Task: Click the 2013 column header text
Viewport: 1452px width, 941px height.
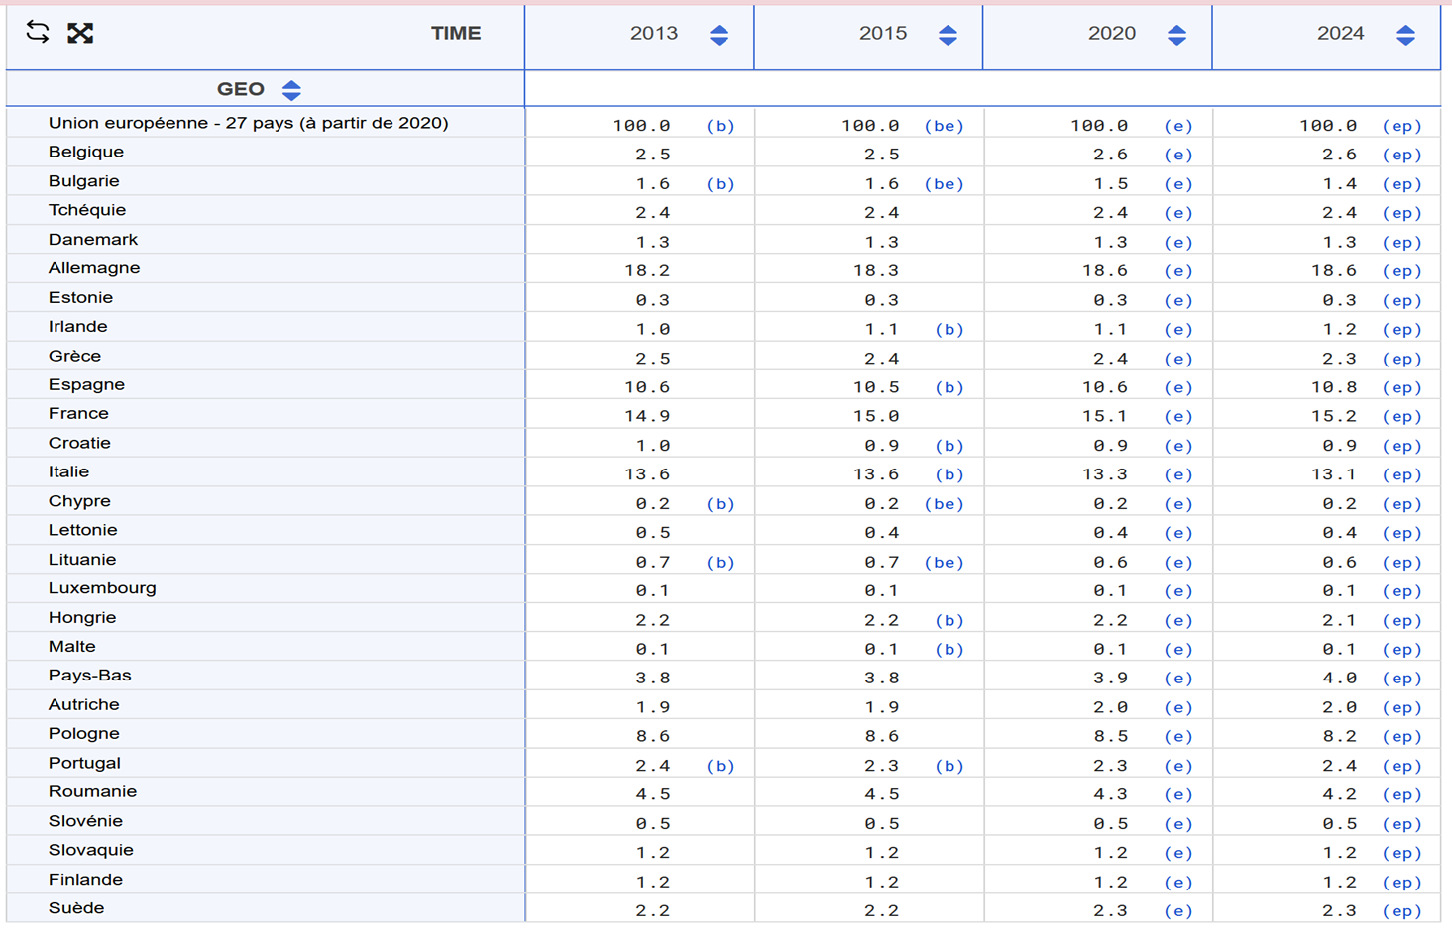Action: click(654, 33)
